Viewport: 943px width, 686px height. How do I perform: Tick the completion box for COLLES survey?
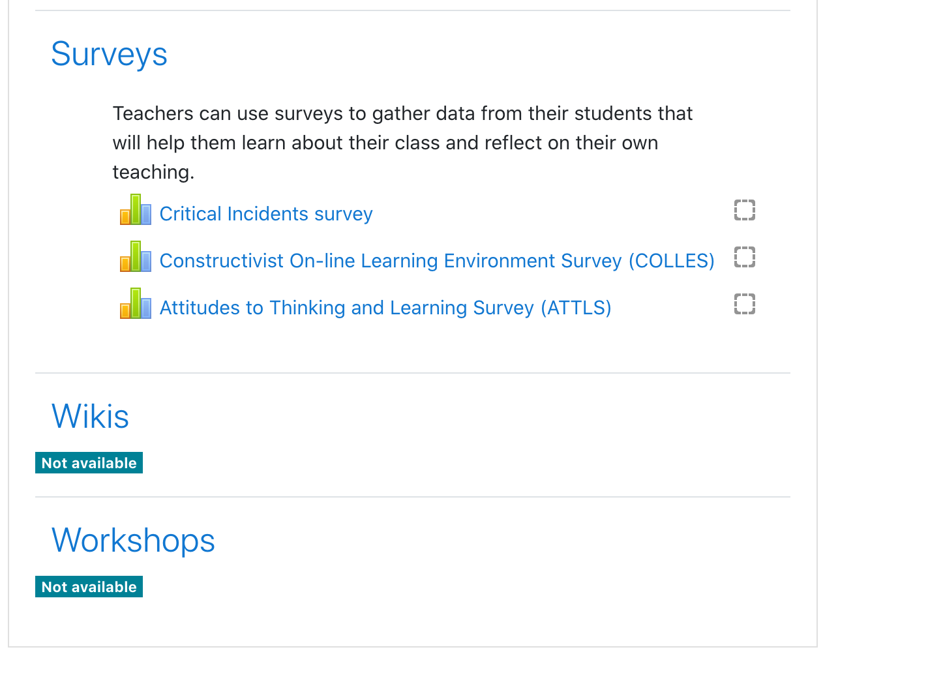pos(745,257)
